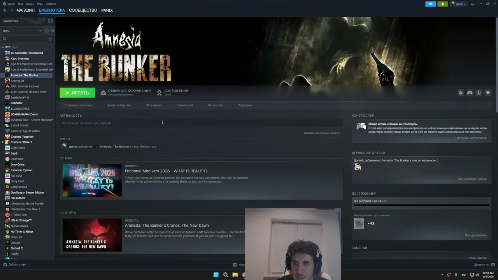The image size is (498, 280).
Task: Go to the МАГАЗИН tab
Action: 25,10
